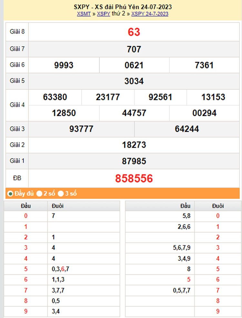This screenshot has width=242, height=318.
Task: Open the XSMT breadcrumb link
Action: point(84,14)
